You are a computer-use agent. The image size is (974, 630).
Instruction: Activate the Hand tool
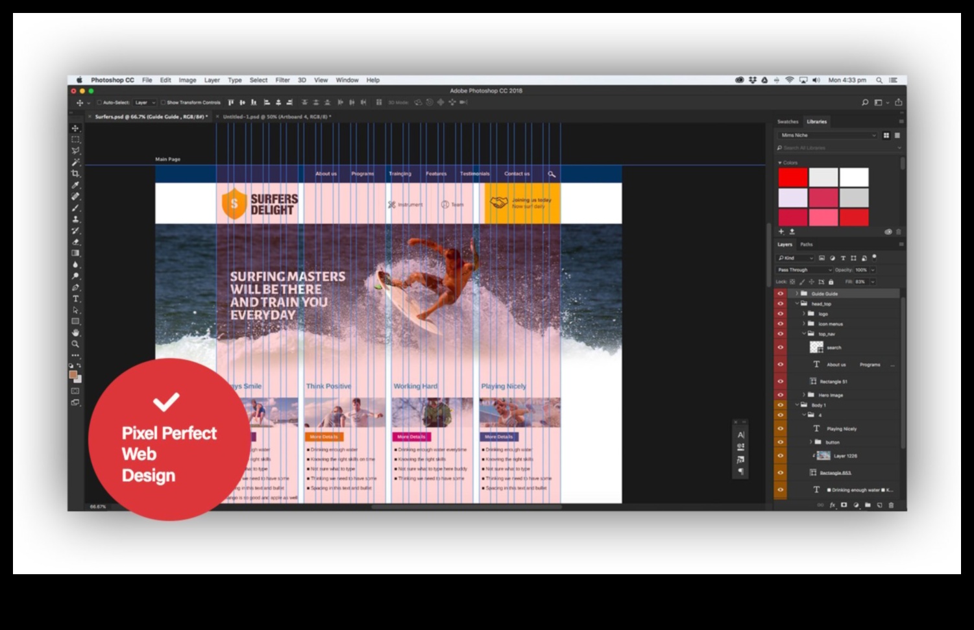coord(76,333)
